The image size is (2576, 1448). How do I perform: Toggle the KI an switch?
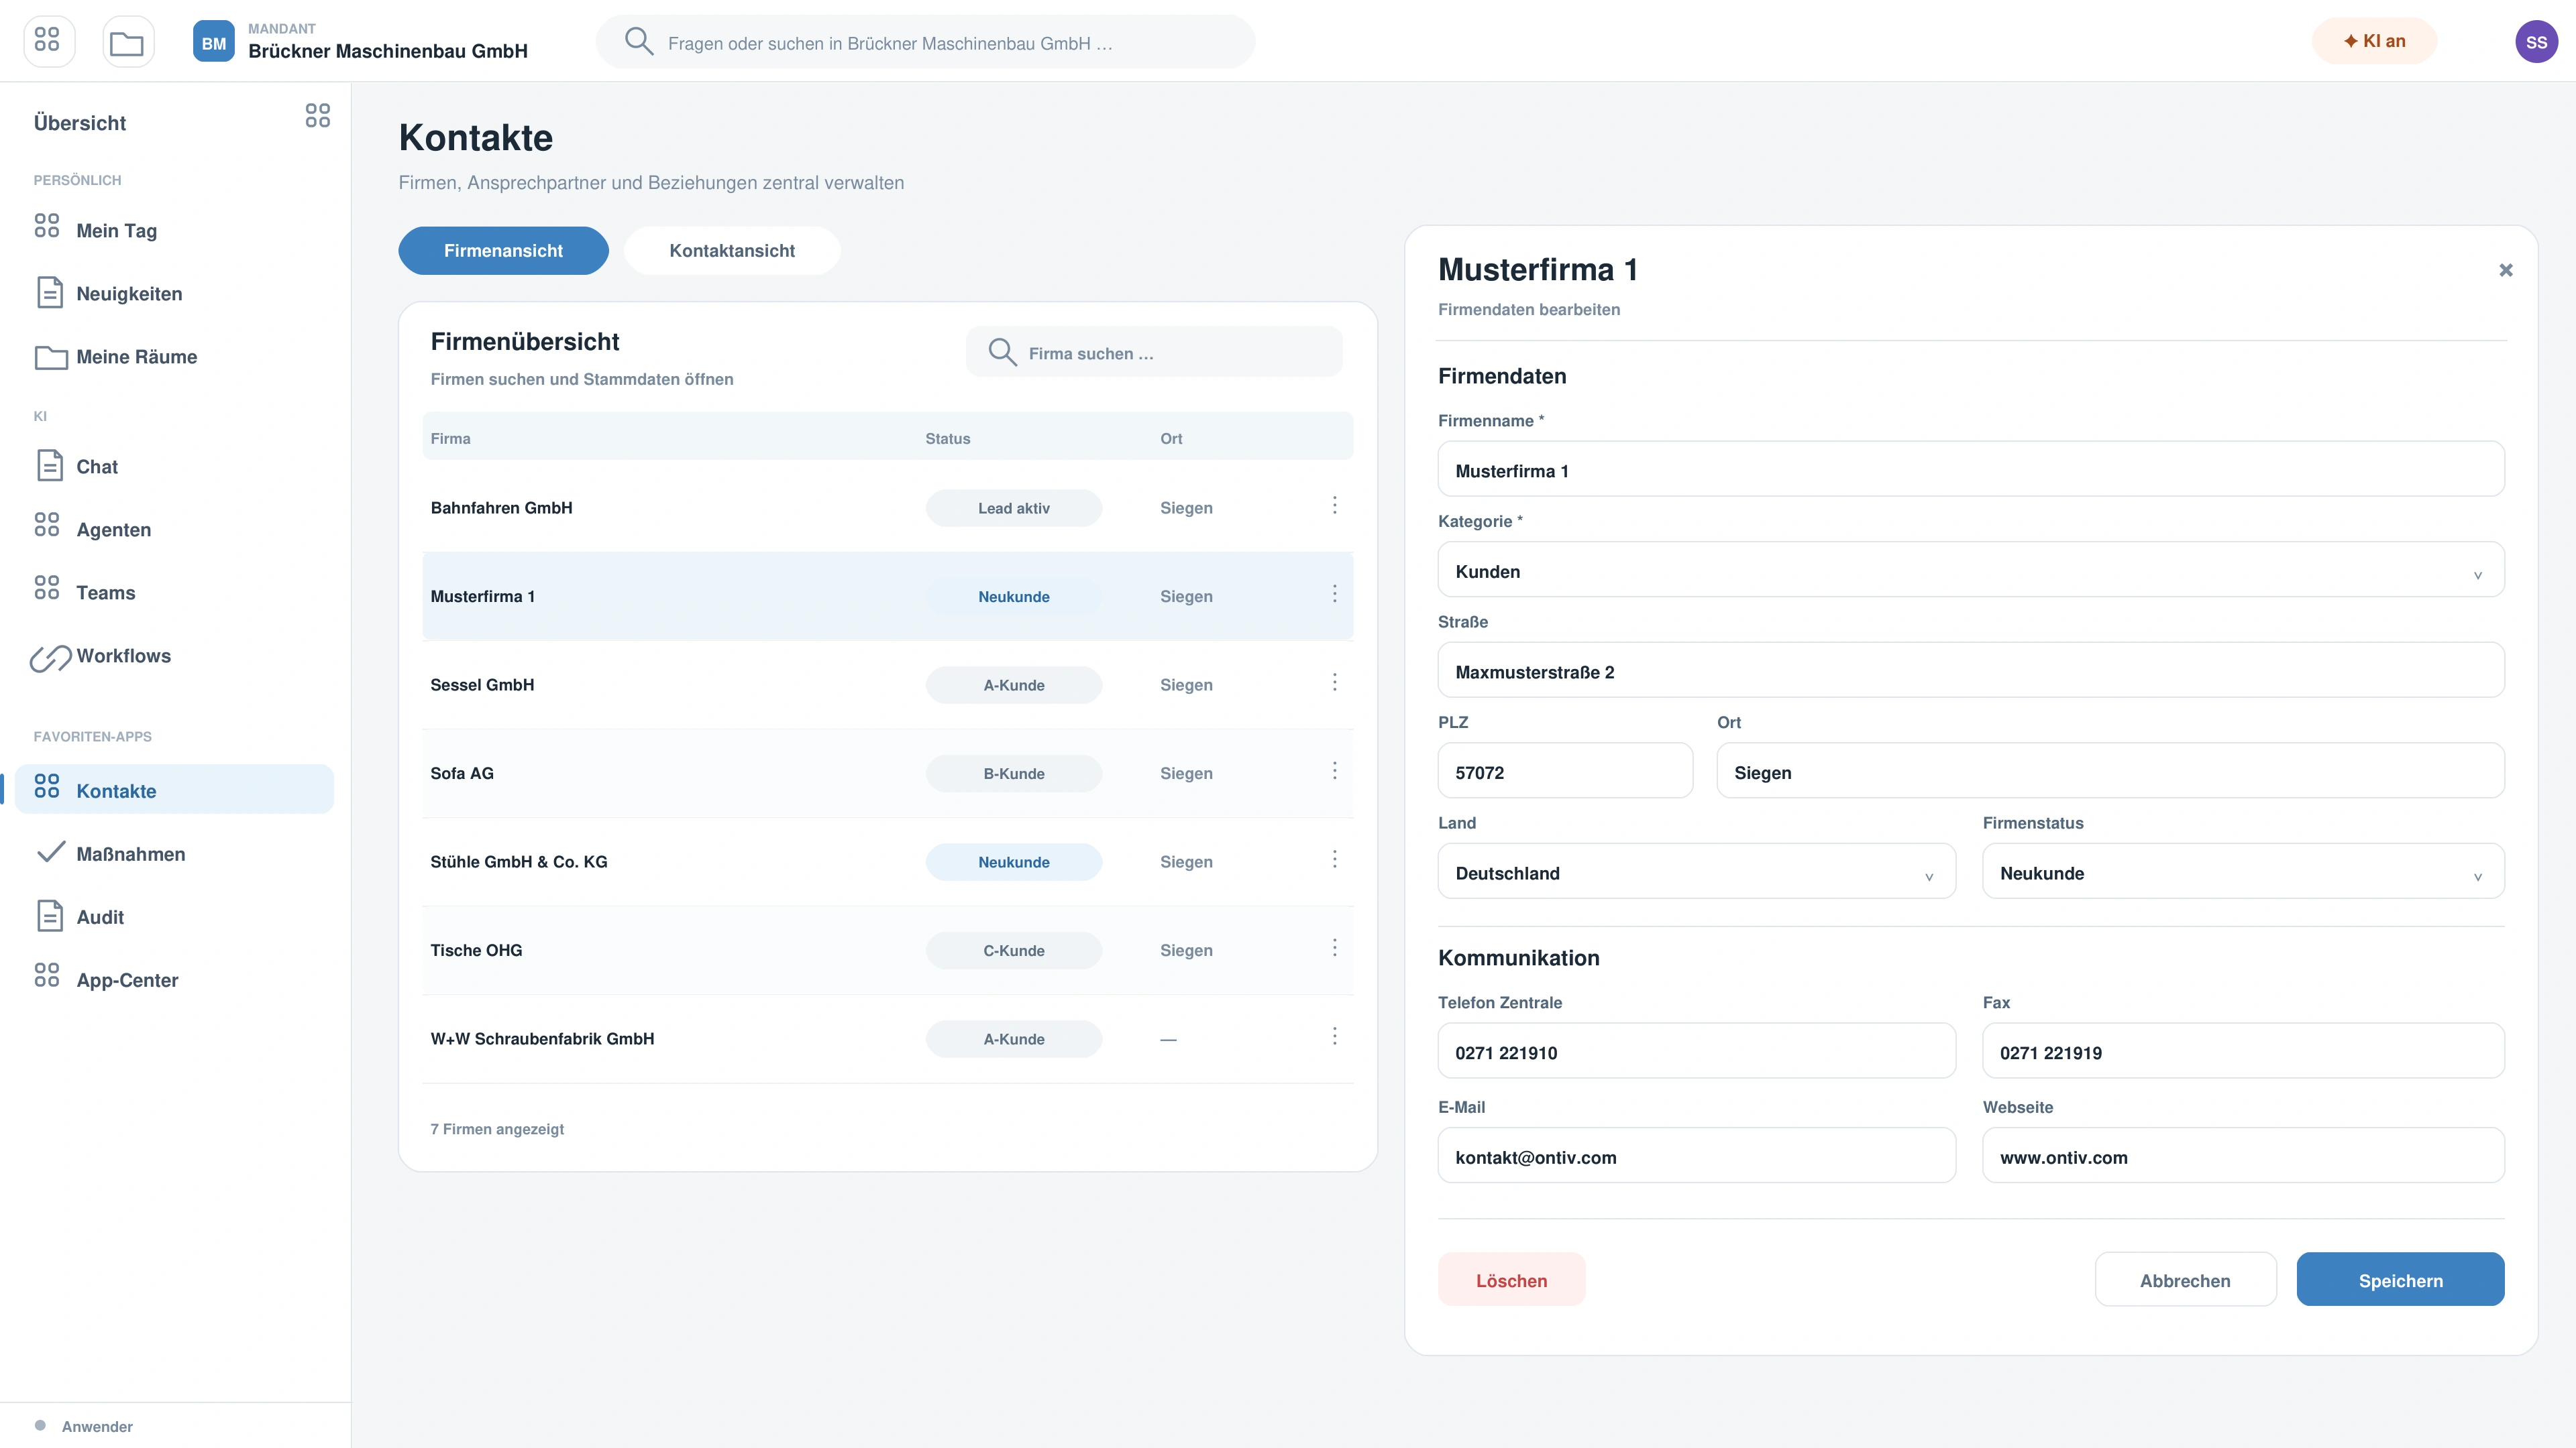point(2374,41)
